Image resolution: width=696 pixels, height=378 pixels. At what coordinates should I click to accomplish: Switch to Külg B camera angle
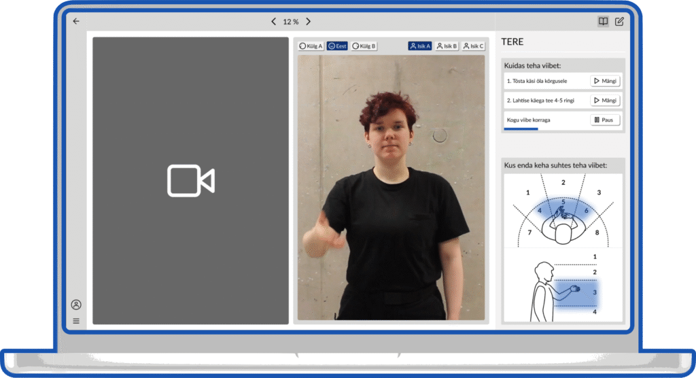tap(364, 46)
